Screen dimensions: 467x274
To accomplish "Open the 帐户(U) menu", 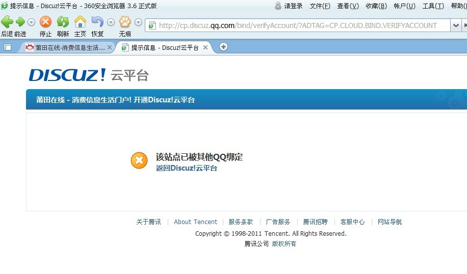I will coord(404,6).
